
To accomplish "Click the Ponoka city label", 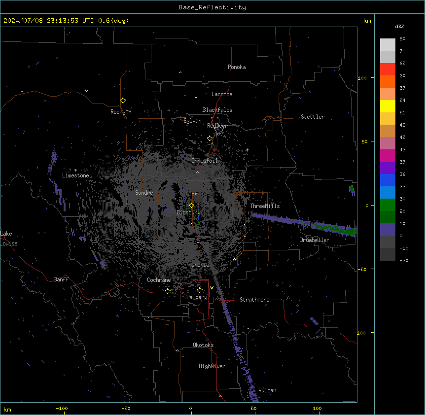I will (237, 67).
